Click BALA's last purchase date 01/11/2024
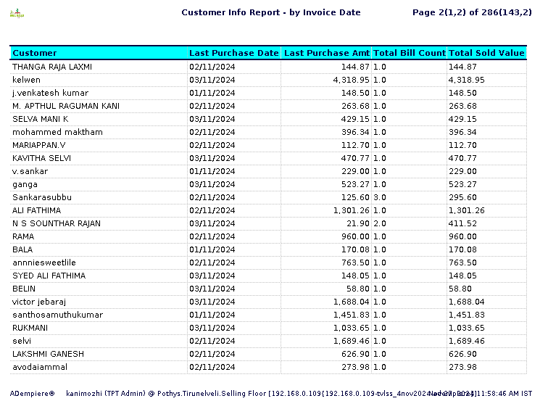Viewport: 548px width, 401px height. coord(212,249)
